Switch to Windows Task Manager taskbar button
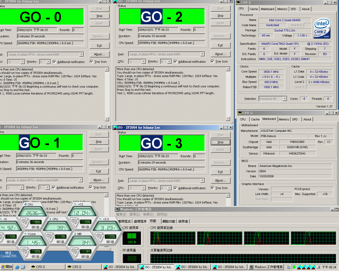 (x=266, y=267)
